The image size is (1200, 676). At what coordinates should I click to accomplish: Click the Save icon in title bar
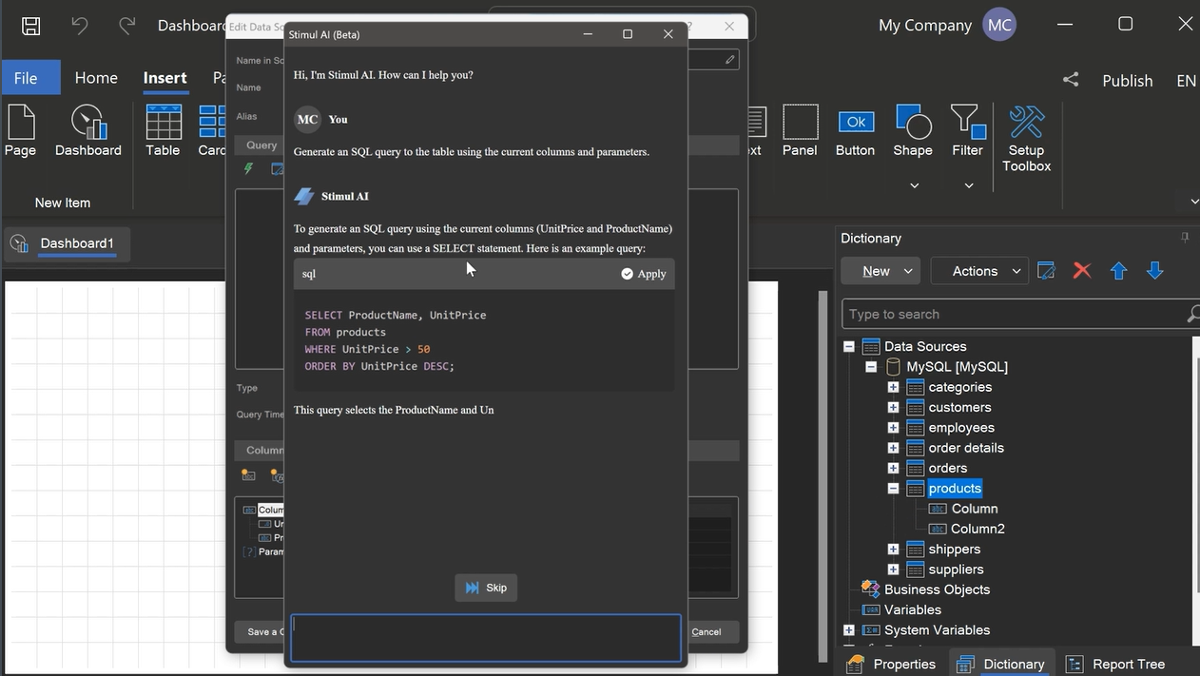pyautogui.click(x=31, y=26)
